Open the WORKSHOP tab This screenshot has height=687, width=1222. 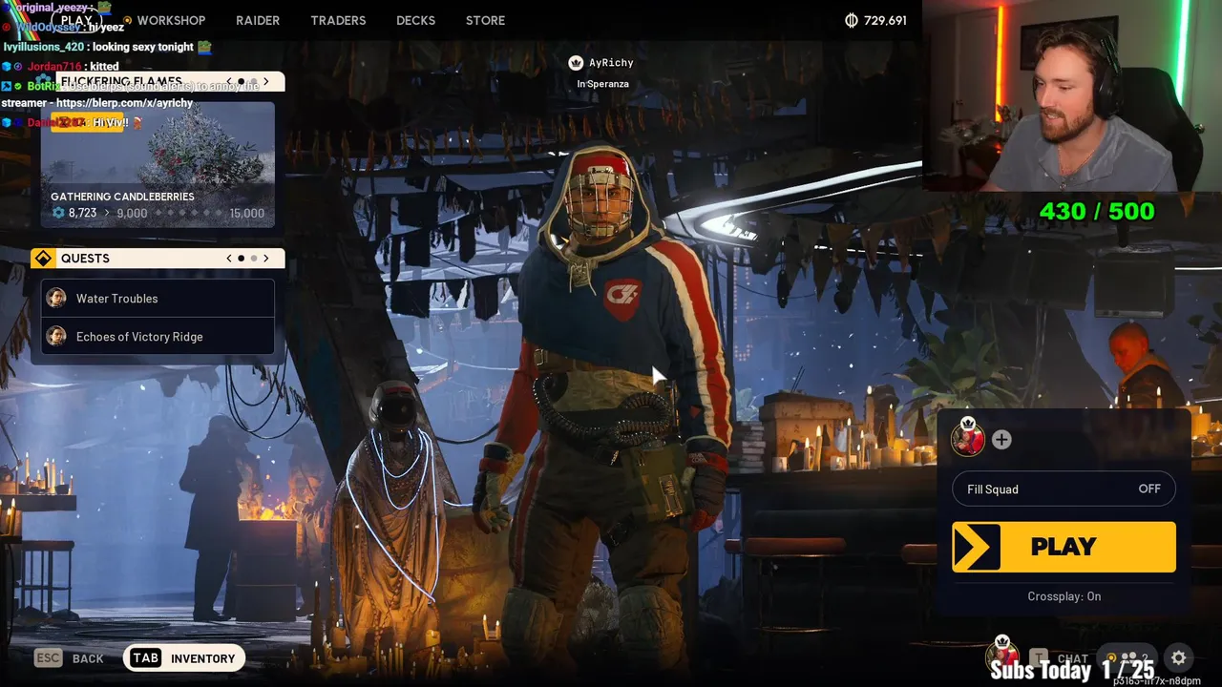click(x=171, y=20)
